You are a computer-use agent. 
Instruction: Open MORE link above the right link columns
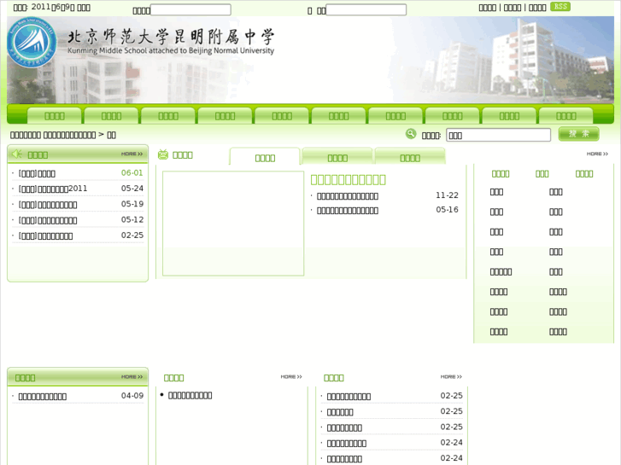[x=597, y=154]
